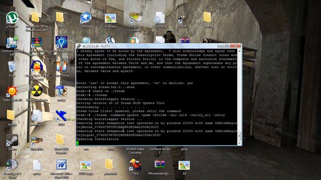
Task: Select the DSN blue airplane shortcut
Action: 61,116
